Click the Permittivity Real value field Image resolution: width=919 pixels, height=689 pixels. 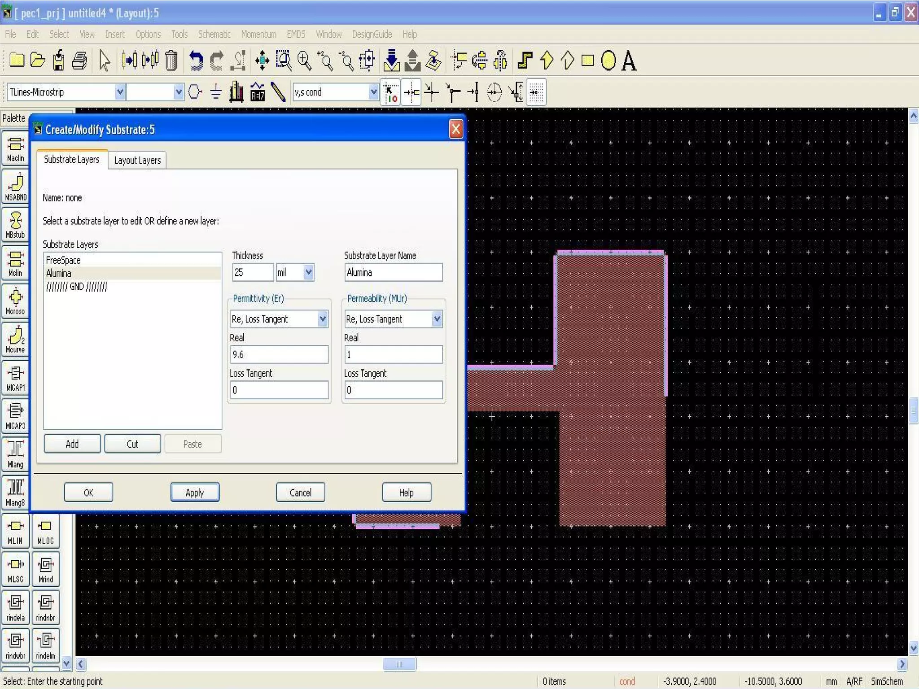[279, 354]
